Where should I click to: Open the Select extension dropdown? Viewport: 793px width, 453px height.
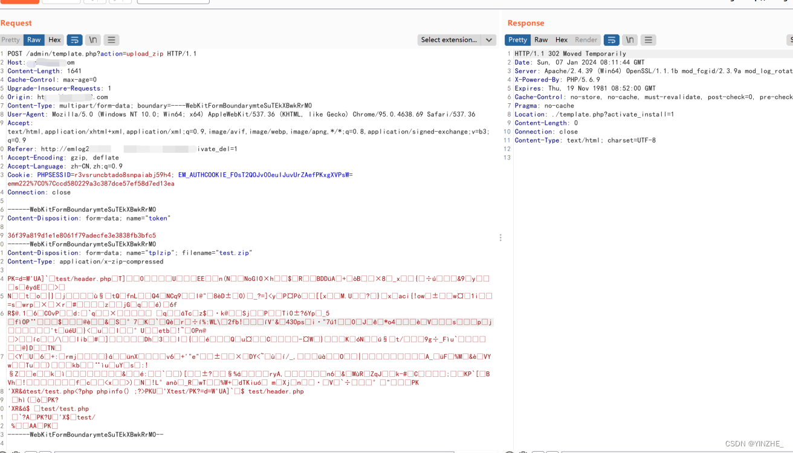(x=457, y=40)
